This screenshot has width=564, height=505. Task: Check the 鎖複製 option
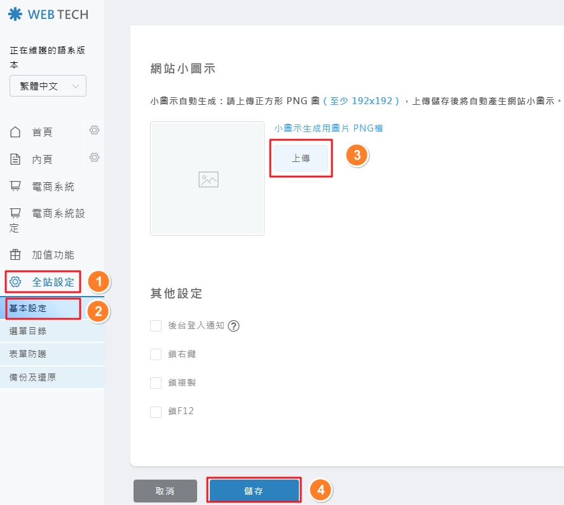(156, 383)
